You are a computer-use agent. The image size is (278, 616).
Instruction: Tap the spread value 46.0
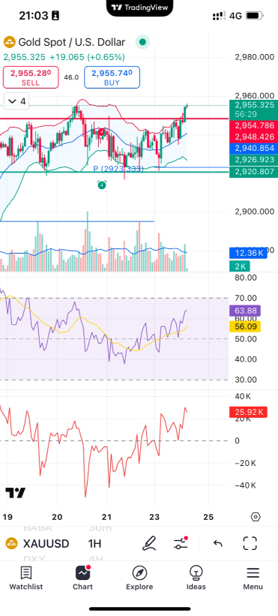(71, 77)
